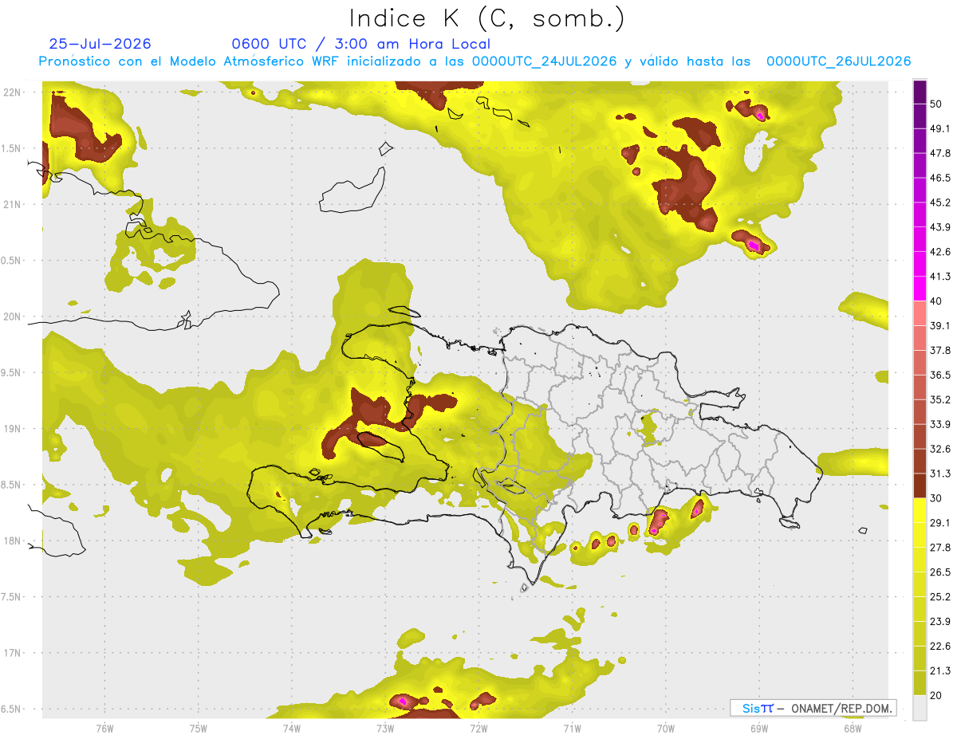
Task: Pick the dark purple swatch above 50
Action: point(920,92)
